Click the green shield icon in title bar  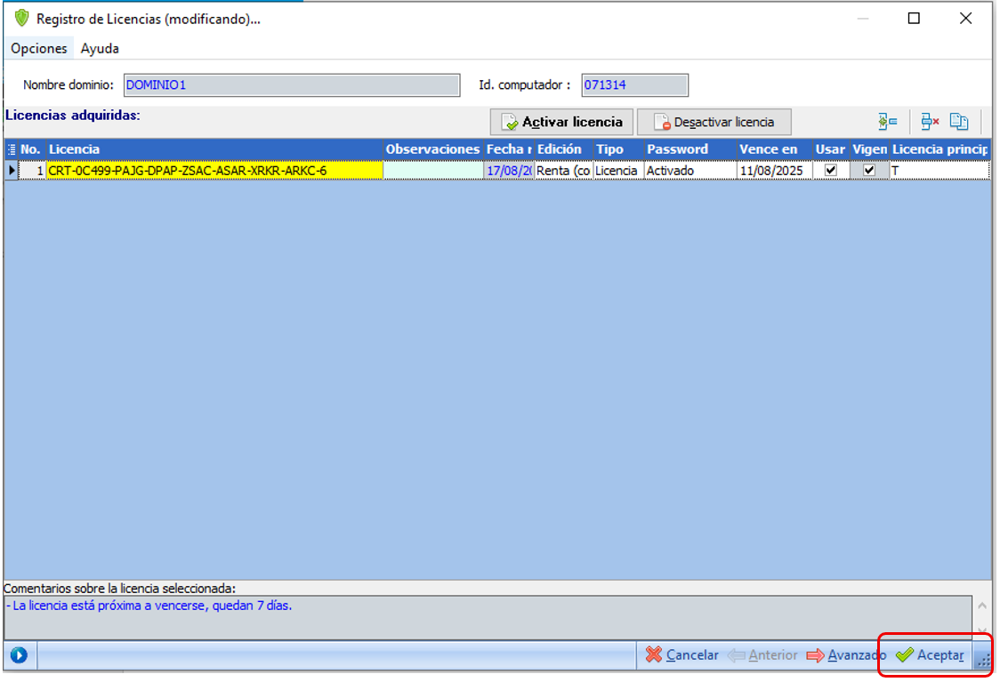22,19
